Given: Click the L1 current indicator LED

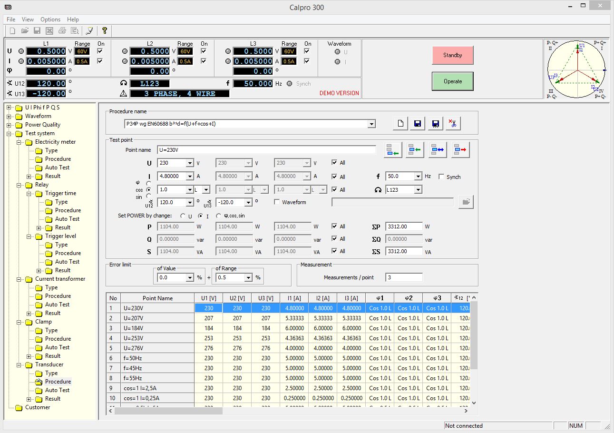Looking at the screenshot, I should coord(21,61).
